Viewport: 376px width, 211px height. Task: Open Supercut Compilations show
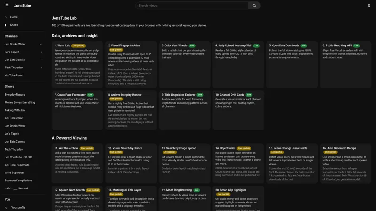pyautogui.click(x=18, y=181)
